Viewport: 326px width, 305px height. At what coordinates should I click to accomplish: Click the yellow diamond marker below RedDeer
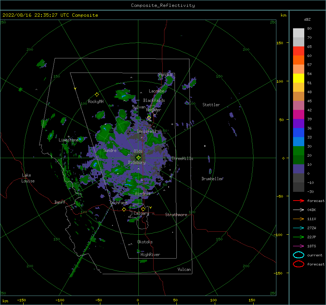(149, 118)
